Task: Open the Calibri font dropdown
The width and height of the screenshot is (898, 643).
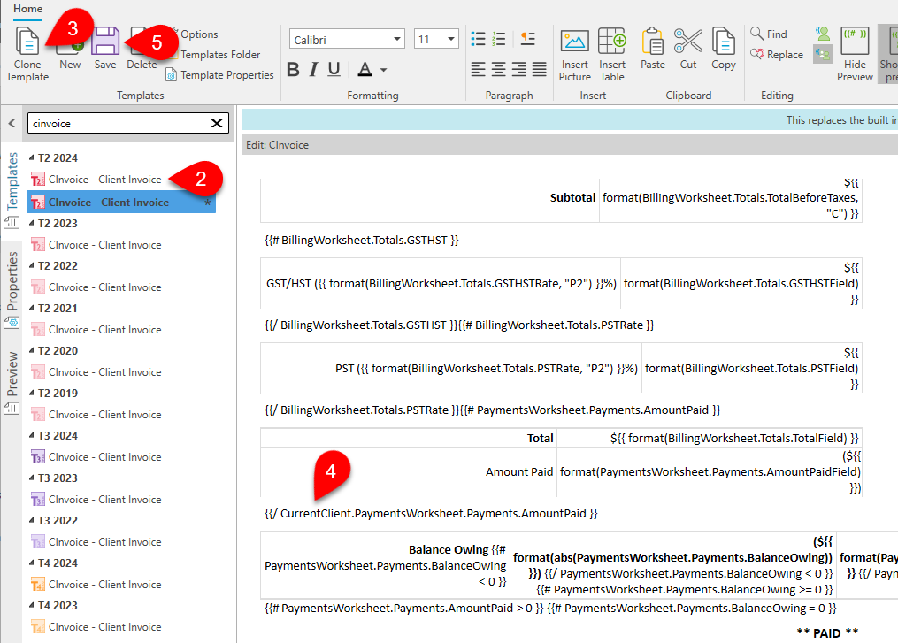Action: click(x=397, y=39)
